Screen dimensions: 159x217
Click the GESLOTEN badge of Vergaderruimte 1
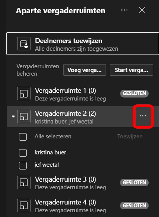pos(134,93)
